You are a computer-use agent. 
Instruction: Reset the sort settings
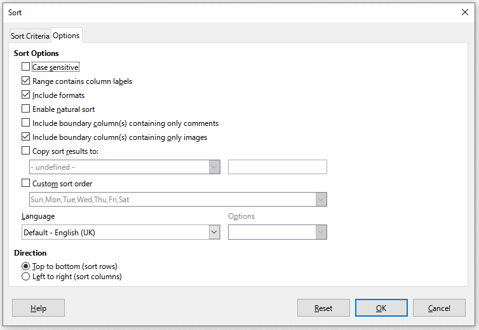click(323, 308)
